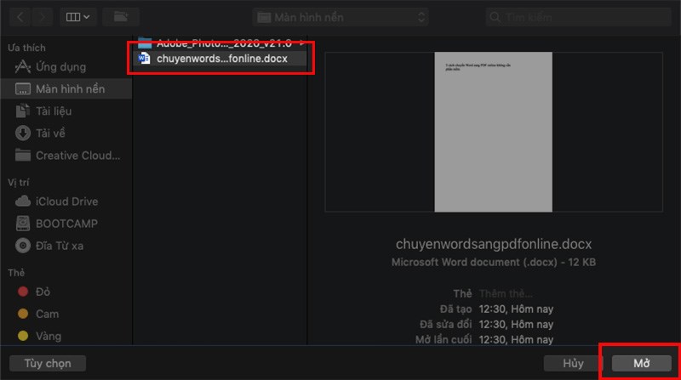Image resolution: width=681 pixels, height=380 pixels.
Task: Select iCloud Drive in the sidebar
Action: point(66,201)
